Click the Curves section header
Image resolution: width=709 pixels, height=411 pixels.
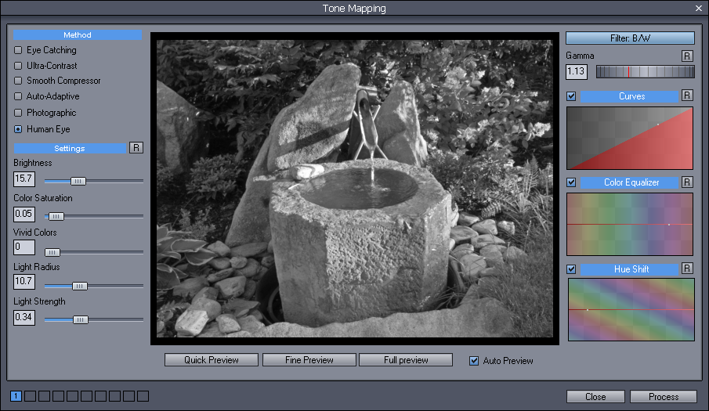631,96
